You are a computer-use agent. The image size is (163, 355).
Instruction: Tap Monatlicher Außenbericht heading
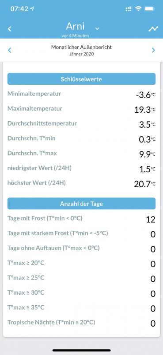(81, 47)
